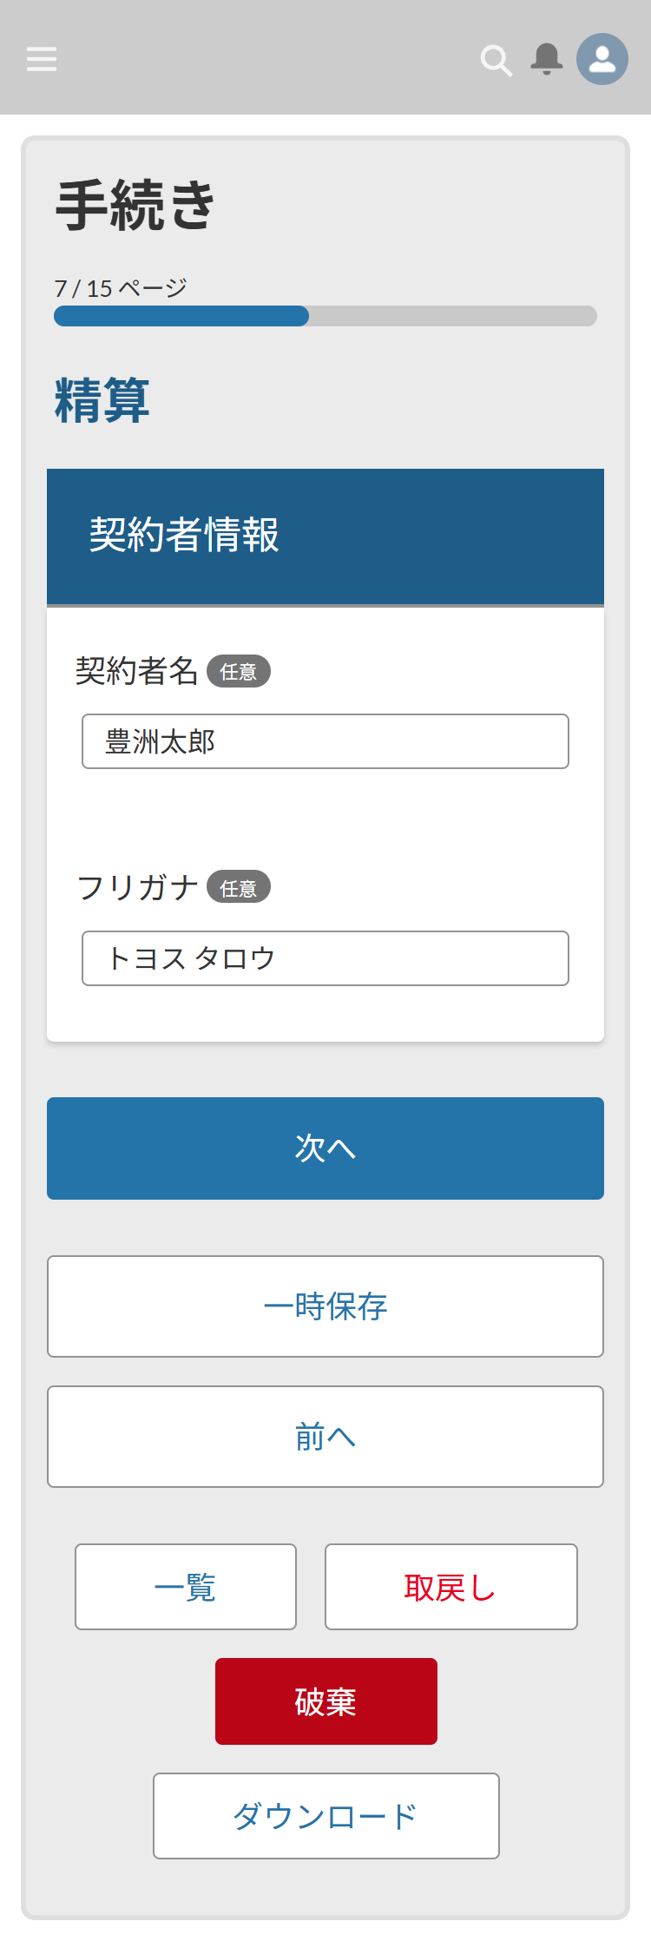
Task: Click the 7 / 15 ページ indicator text
Action: pos(121,288)
